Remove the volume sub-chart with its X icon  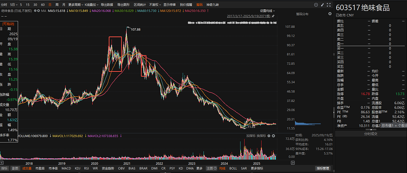pos(273,136)
